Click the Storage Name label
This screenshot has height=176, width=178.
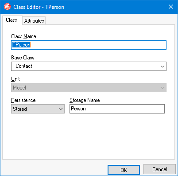click(x=85, y=100)
